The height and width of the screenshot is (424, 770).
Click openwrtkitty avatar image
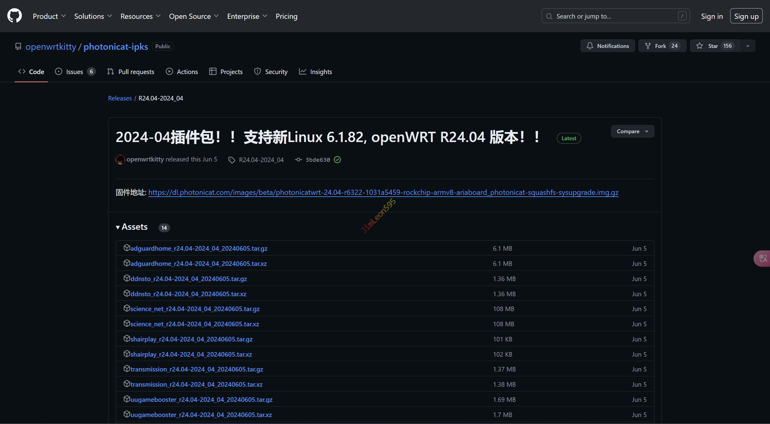click(120, 159)
